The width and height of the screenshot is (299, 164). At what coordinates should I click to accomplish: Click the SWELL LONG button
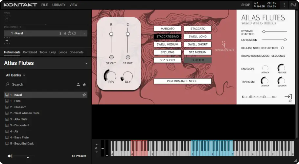pyautogui.click(x=198, y=36)
